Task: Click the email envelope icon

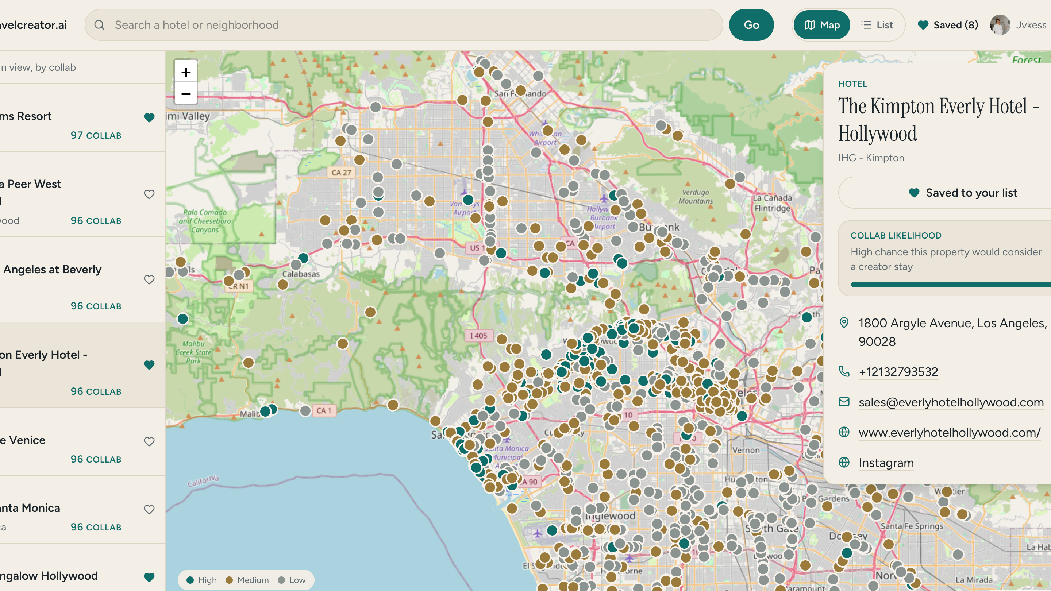Action: 844,402
